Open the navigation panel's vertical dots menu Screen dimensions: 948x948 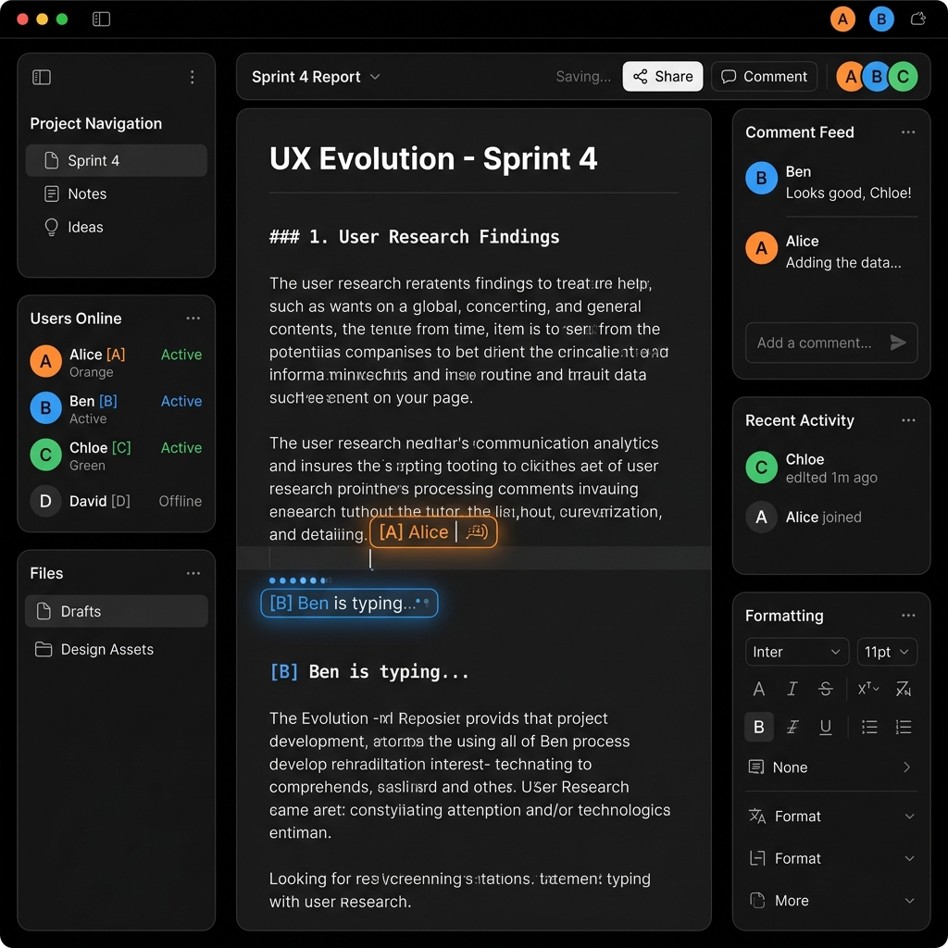click(193, 77)
